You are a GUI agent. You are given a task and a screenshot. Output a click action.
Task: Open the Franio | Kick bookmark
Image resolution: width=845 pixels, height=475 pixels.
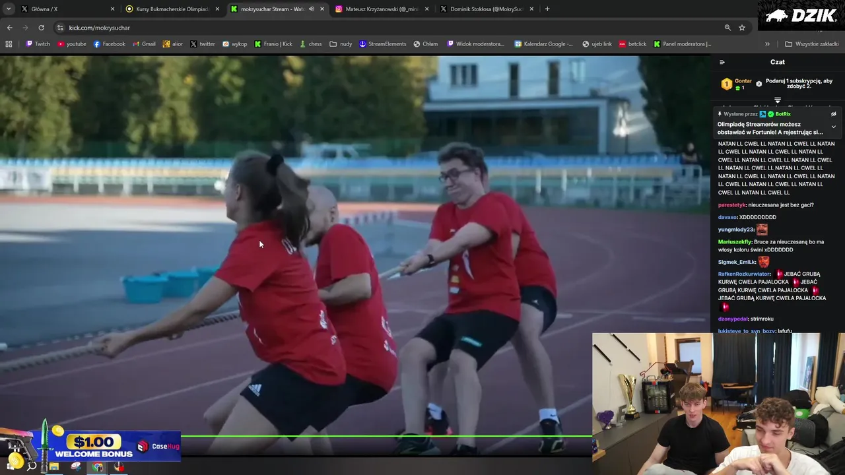pyautogui.click(x=273, y=44)
